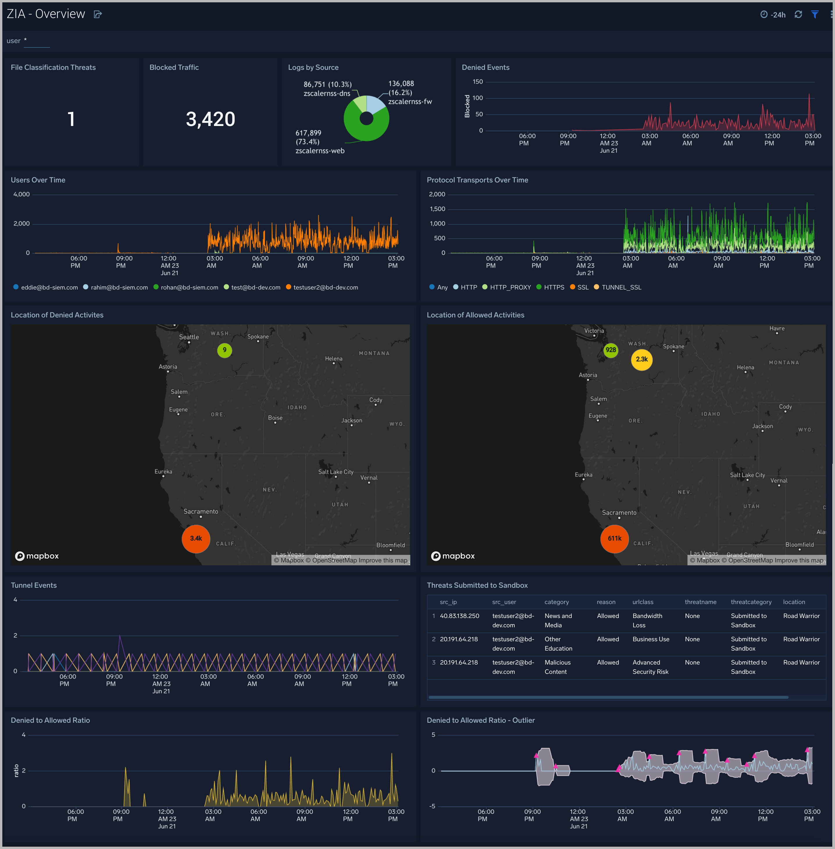Click the Mapbox logo on the Denied Activities map
The image size is (835, 849).
pos(37,555)
